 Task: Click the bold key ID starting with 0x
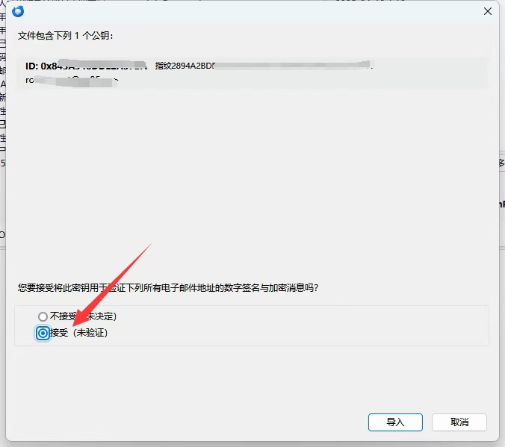coord(82,66)
